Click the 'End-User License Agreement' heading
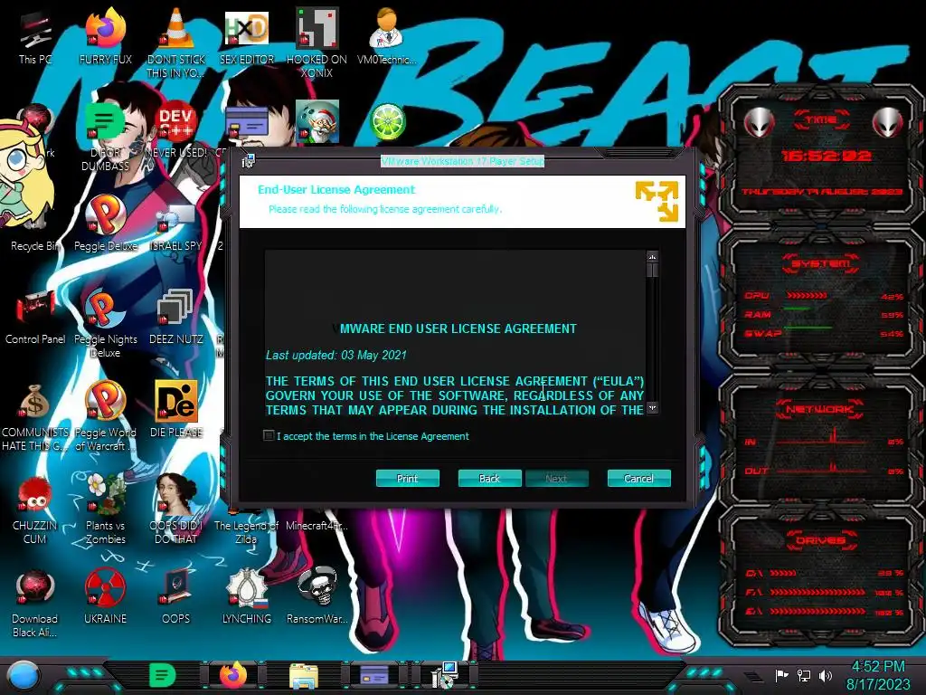 [x=336, y=190]
